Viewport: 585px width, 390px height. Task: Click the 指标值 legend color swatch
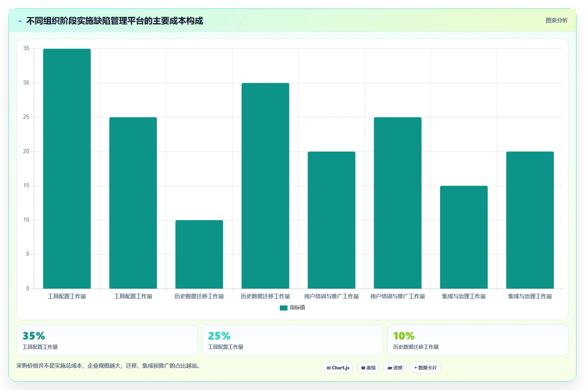click(x=284, y=308)
